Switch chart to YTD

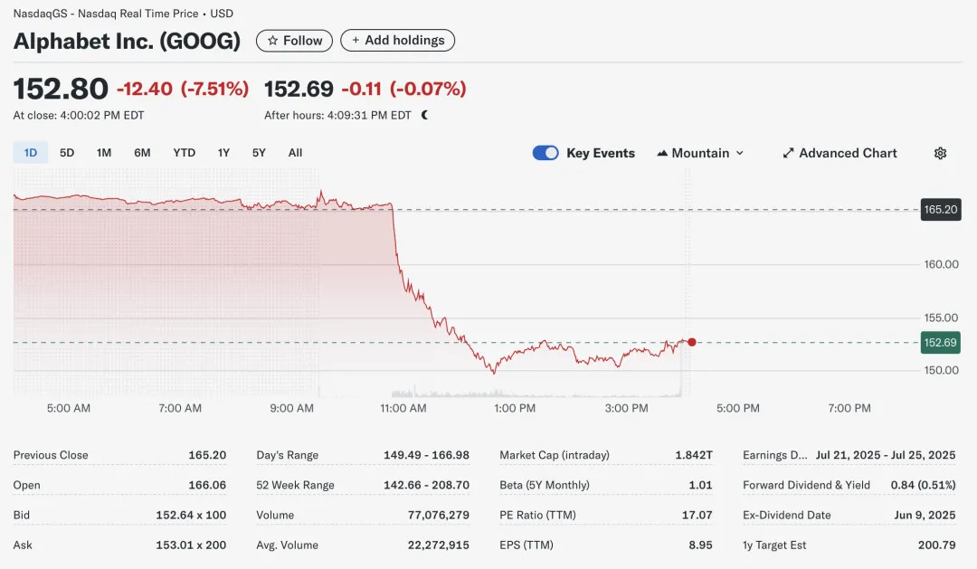pyautogui.click(x=185, y=153)
